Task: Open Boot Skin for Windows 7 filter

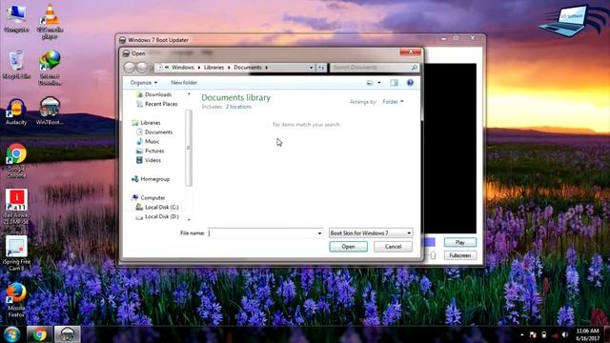Action: tap(371, 232)
